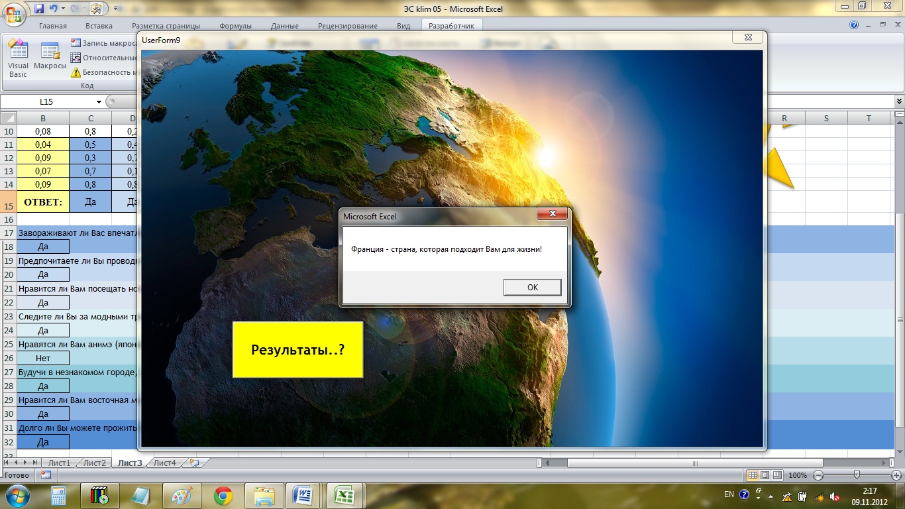This screenshot has width=905, height=509.
Task: Click the 100% zoom level
Action: [798, 475]
